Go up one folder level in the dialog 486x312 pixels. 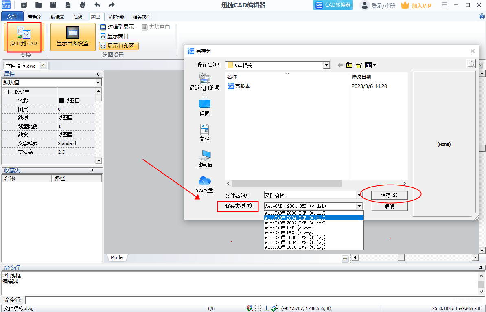click(x=349, y=65)
